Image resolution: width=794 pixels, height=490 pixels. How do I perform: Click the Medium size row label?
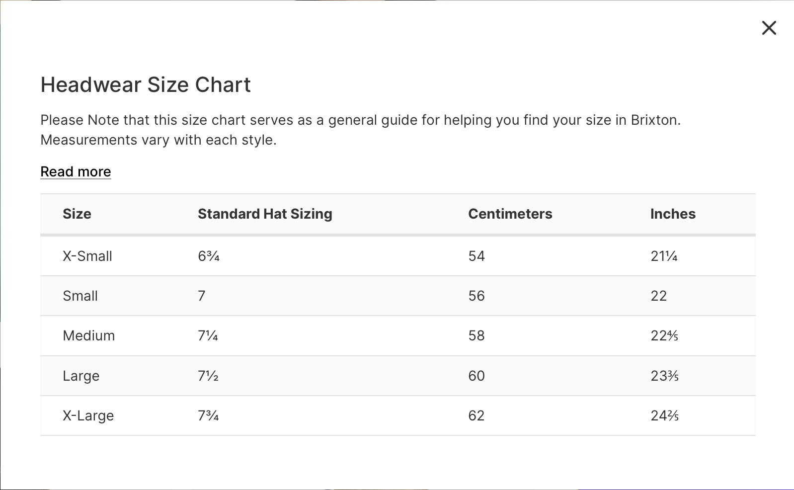[88, 335]
